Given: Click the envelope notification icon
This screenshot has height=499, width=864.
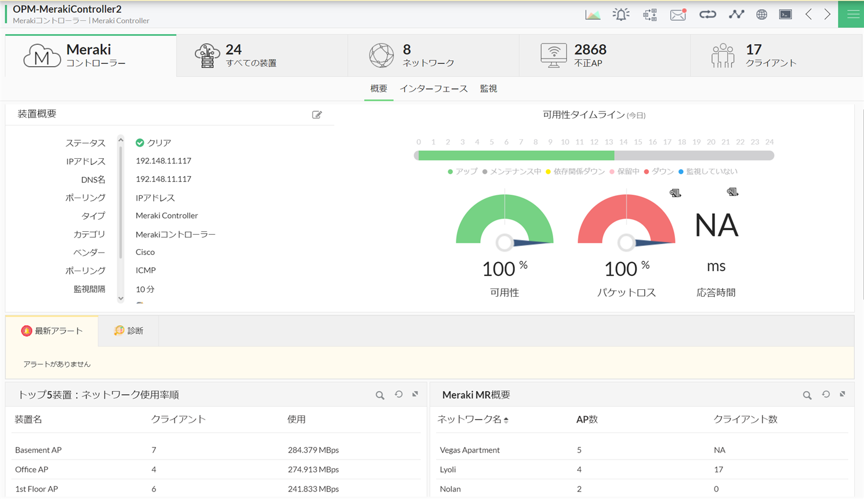Looking at the screenshot, I should 678,14.
